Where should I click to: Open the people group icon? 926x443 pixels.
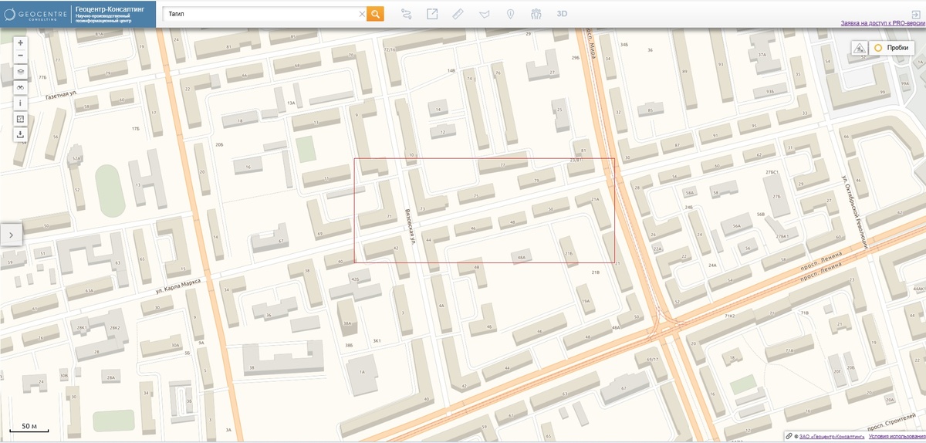click(x=536, y=14)
